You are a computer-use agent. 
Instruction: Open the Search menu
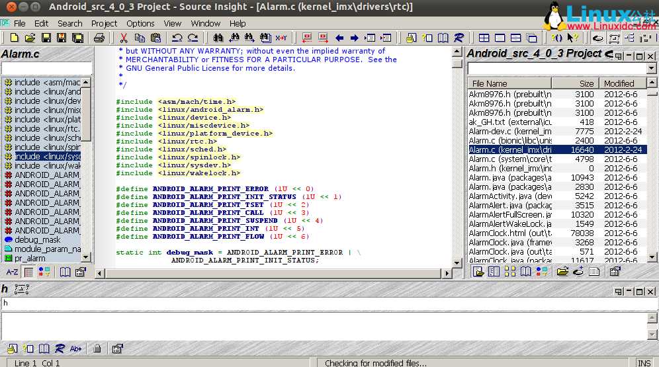point(69,24)
